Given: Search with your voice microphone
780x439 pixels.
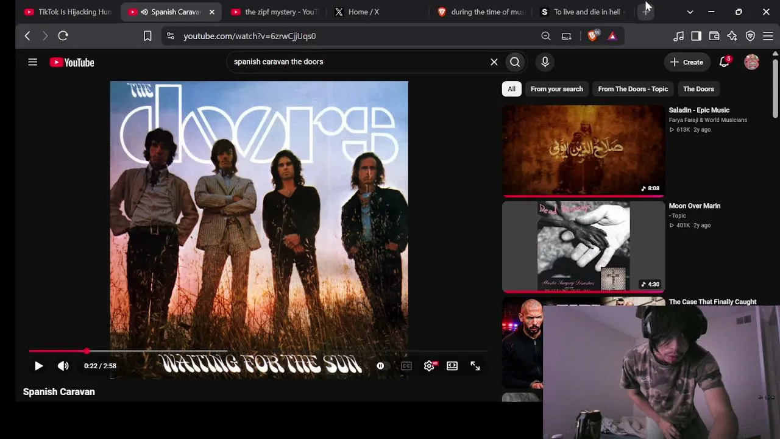Looking at the screenshot, I should (545, 62).
